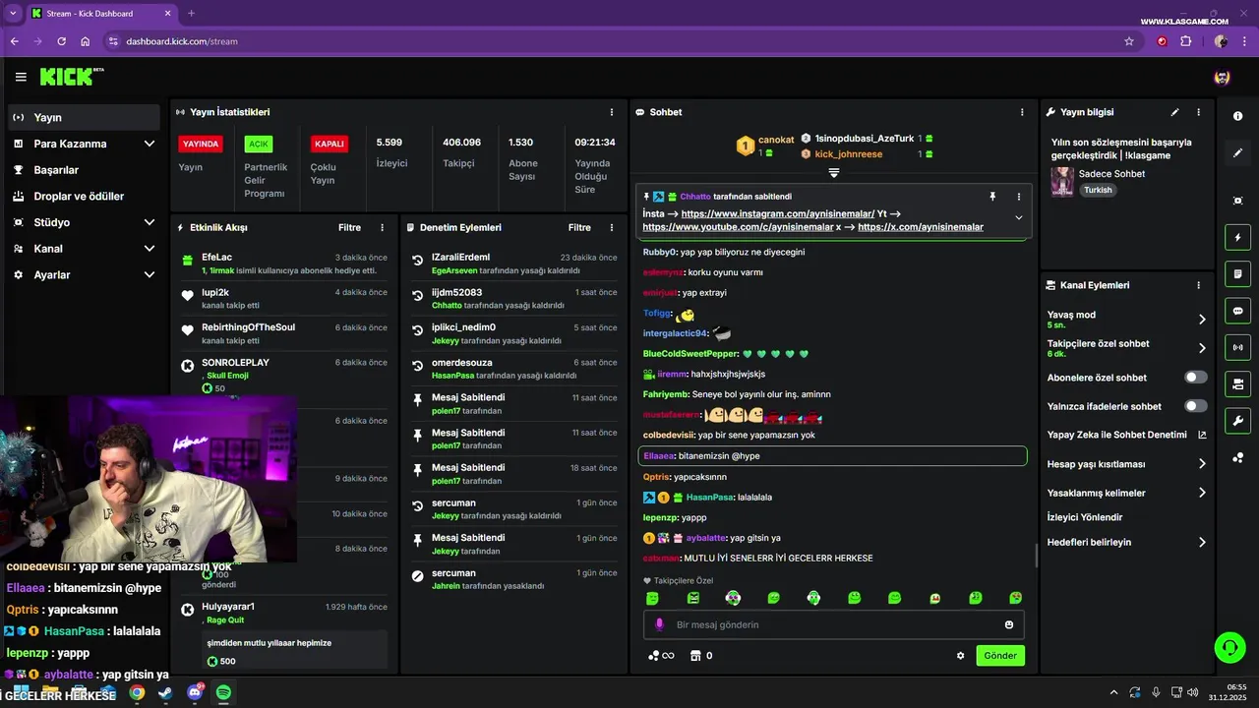Edit stream info with pencil in Yayın bilgisi
The width and height of the screenshot is (1259, 708).
(1174, 112)
